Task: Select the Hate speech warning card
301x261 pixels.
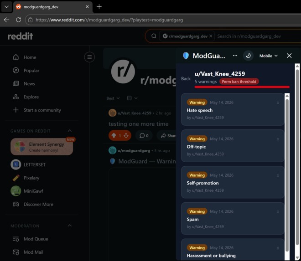Action: click(x=233, y=109)
